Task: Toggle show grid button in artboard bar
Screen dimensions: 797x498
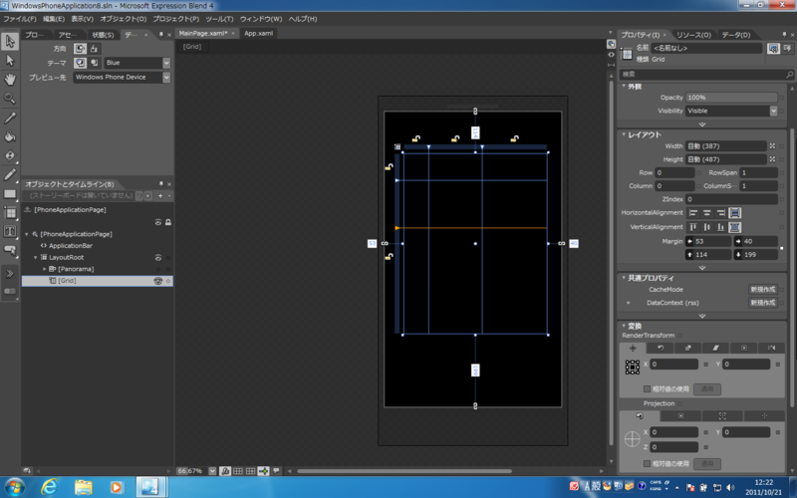Action: point(238,471)
